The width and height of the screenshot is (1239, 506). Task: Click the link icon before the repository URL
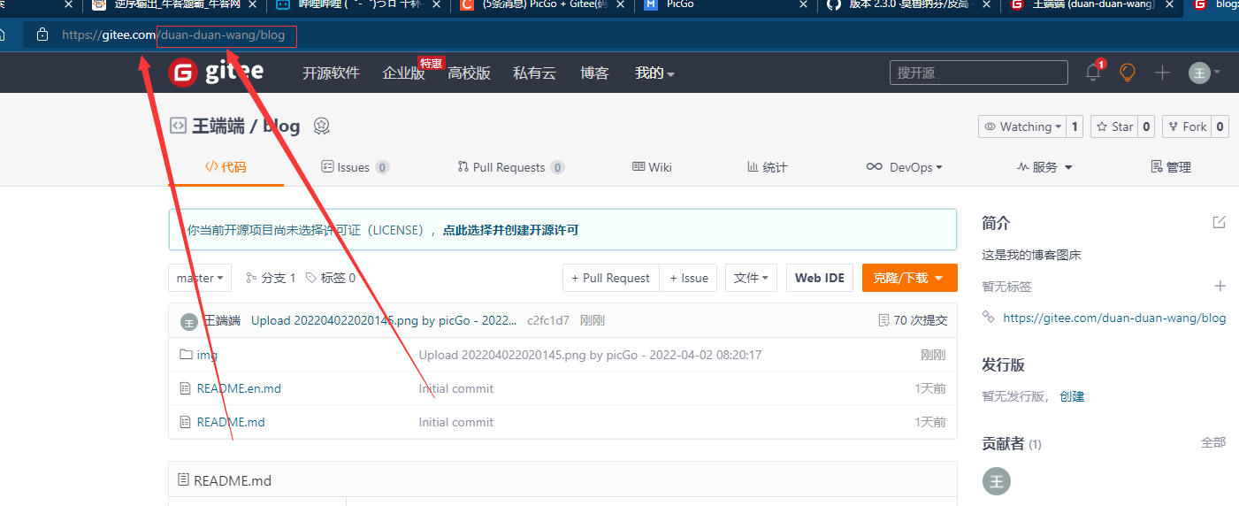989,317
